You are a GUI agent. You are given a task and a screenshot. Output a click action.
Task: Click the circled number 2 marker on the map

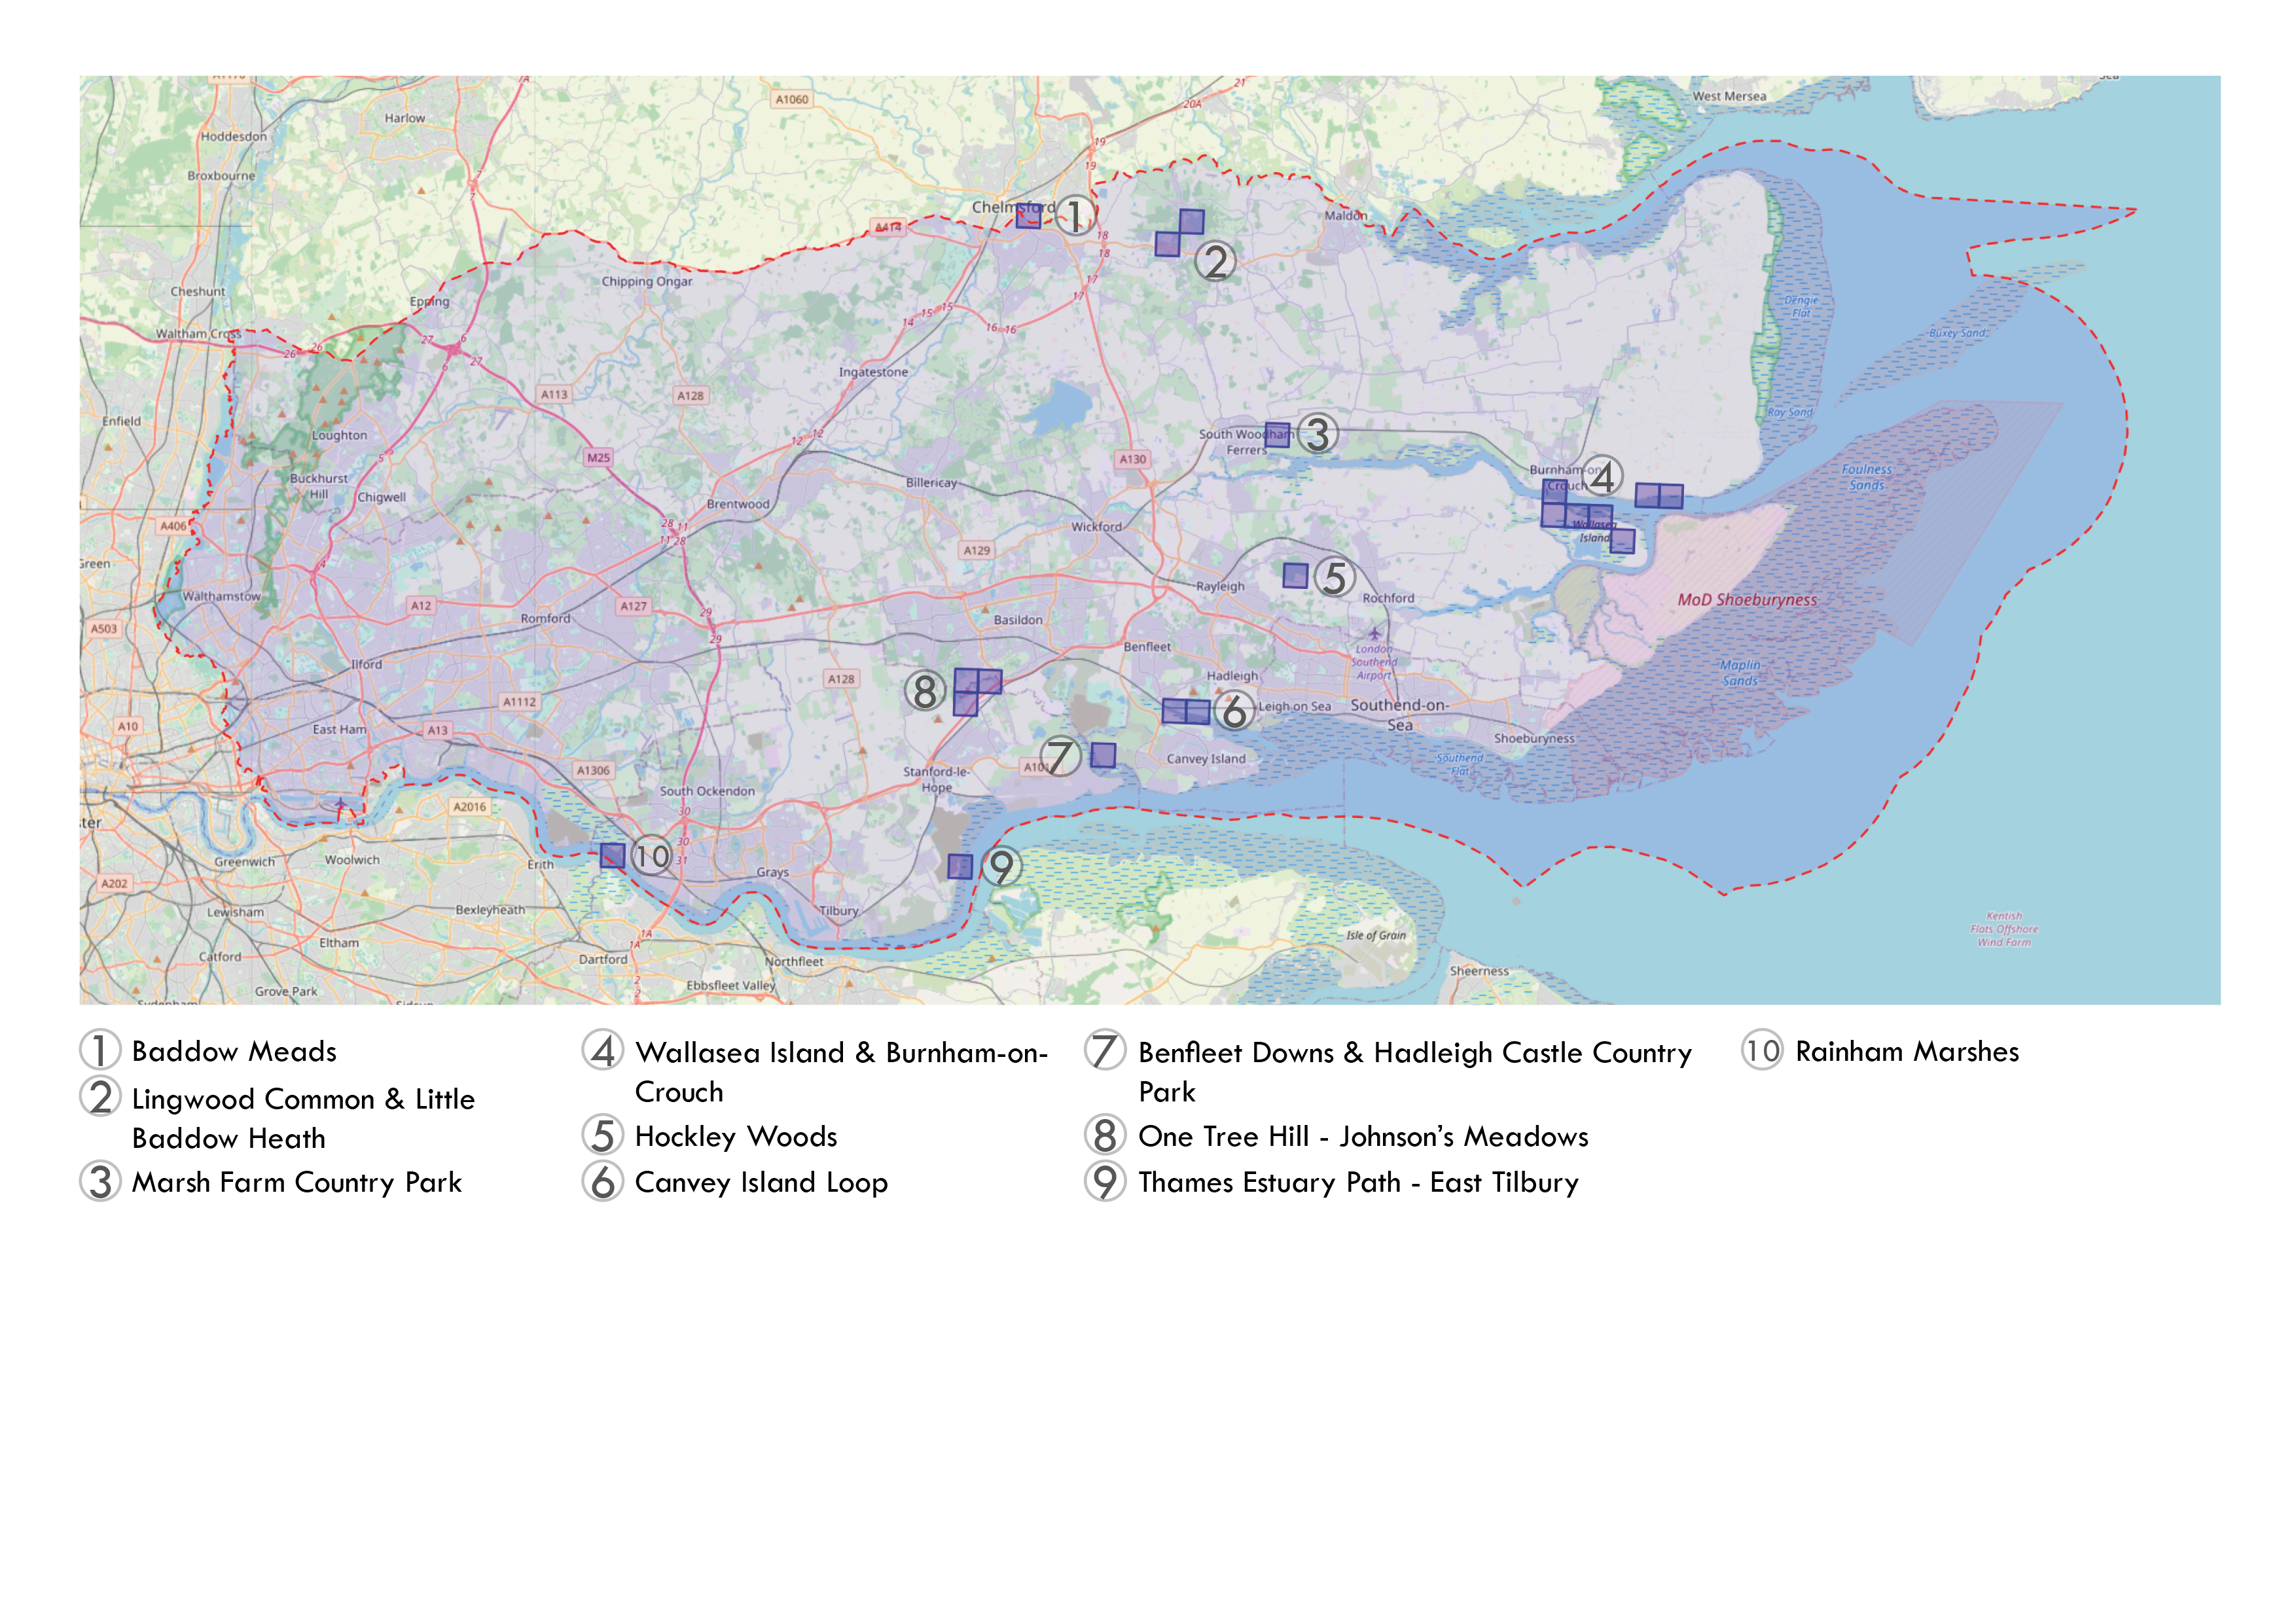click(1215, 262)
